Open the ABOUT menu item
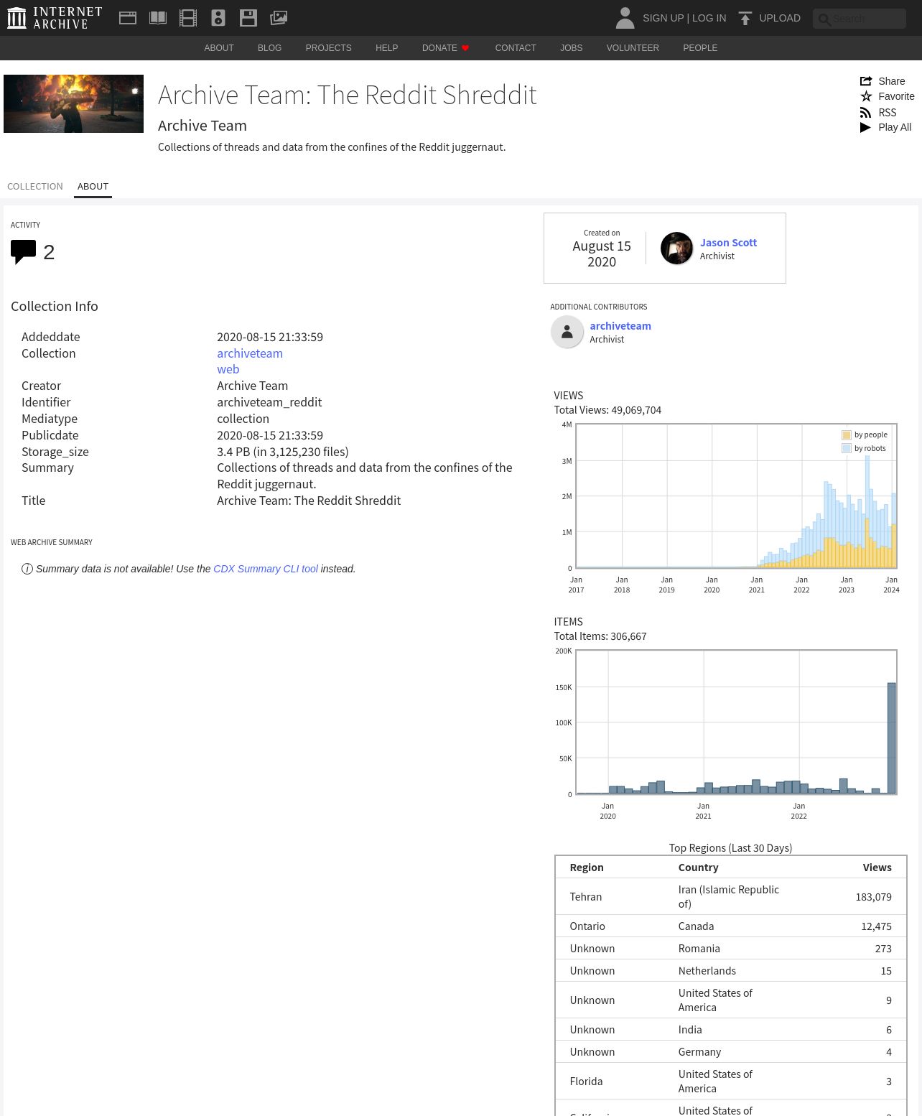The height and width of the screenshot is (1116, 922). coord(219,48)
